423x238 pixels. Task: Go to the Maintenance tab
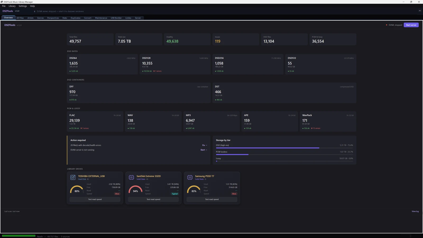[101, 18]
